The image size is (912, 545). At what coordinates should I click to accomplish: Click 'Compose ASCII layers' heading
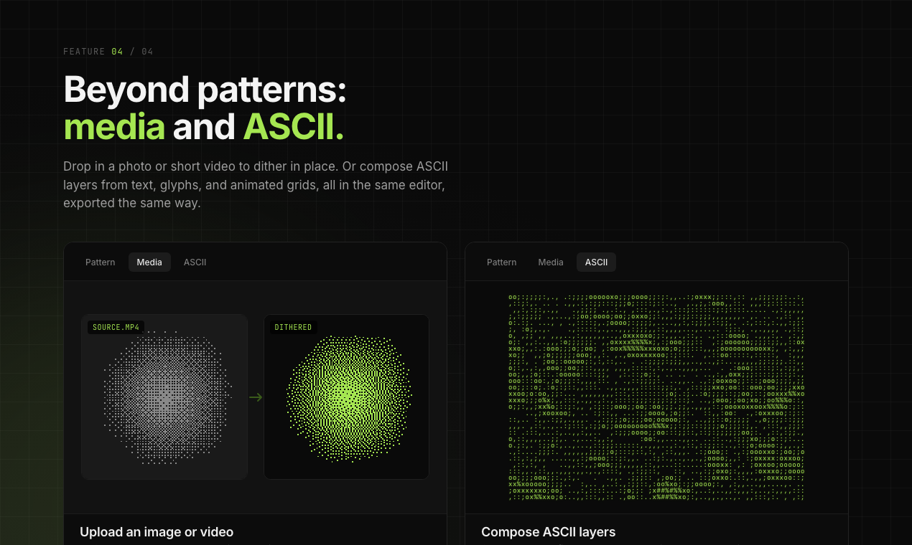pos(548,532)
